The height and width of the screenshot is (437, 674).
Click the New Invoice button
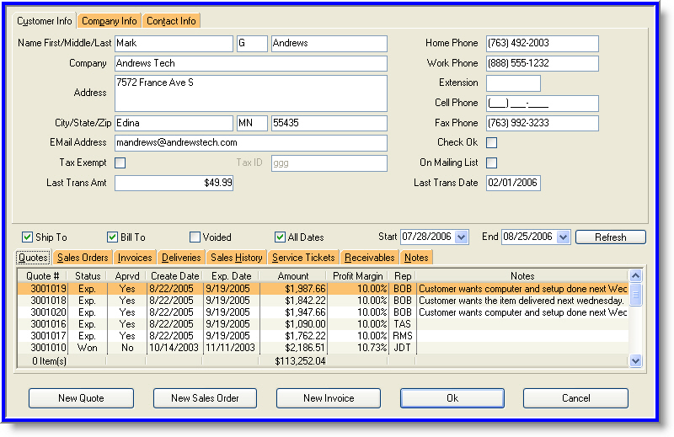tap(329, 398)
